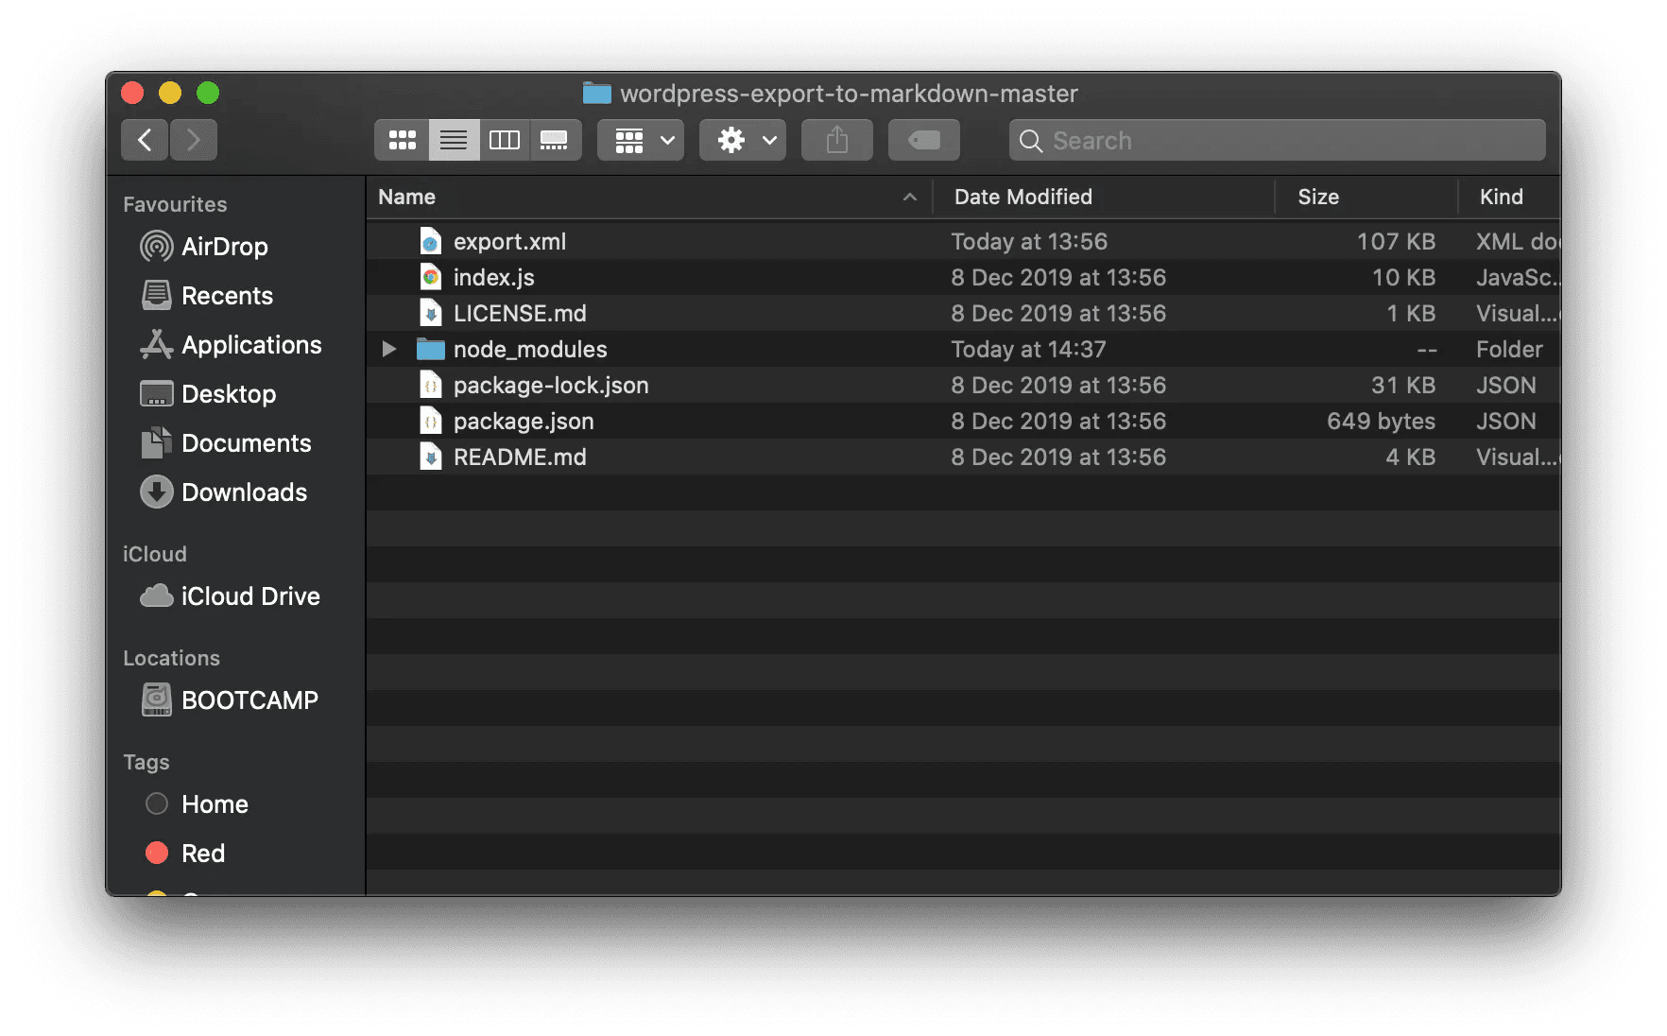1667x1036 pixels.
Task: Click the node_modules folder icon
Action: [431, 350]
